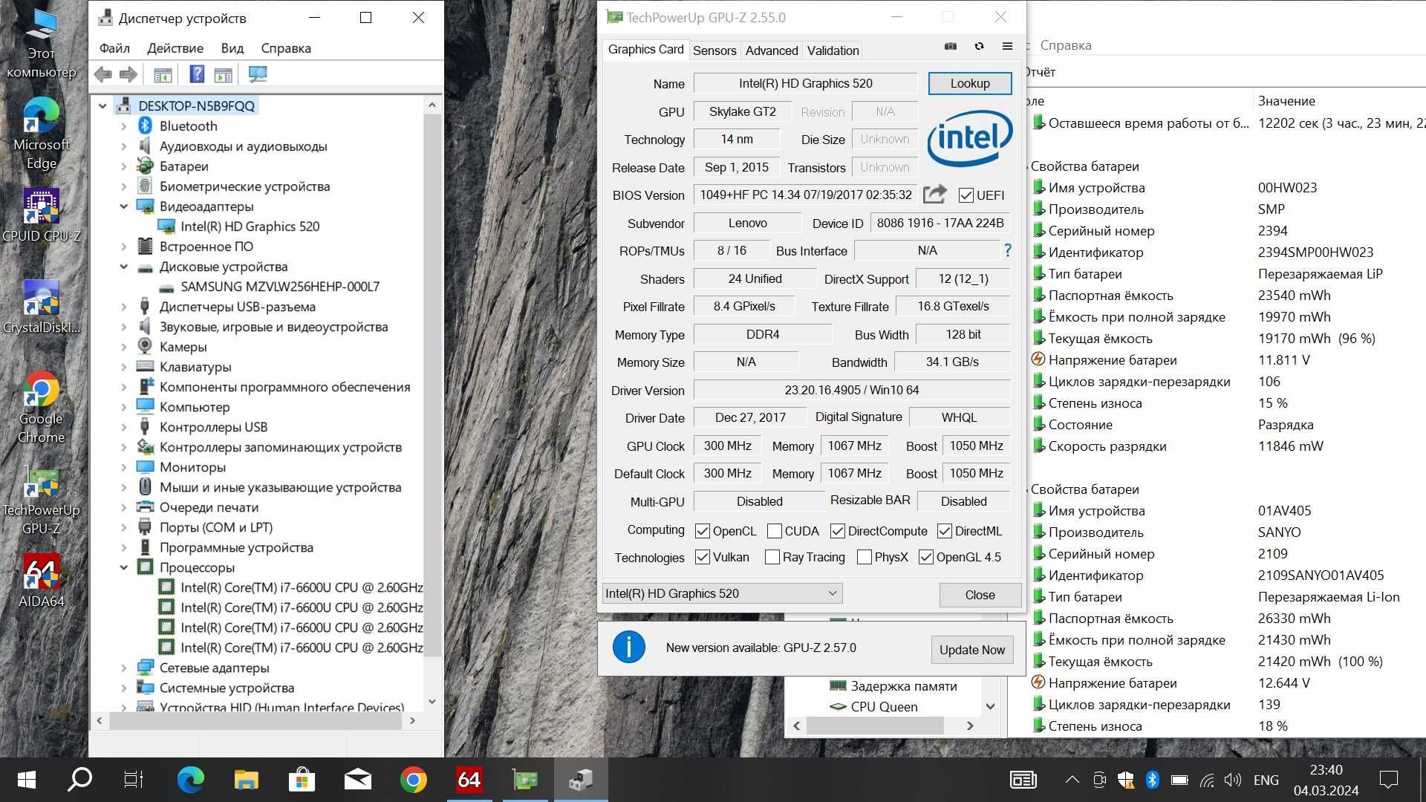Open the Файл menu in Device Manager
Screen dimensions: 1426x802
coord(114,48)
